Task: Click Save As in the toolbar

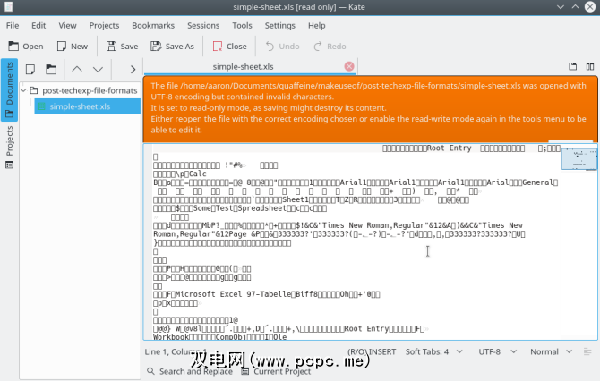Action: [172, 47]
